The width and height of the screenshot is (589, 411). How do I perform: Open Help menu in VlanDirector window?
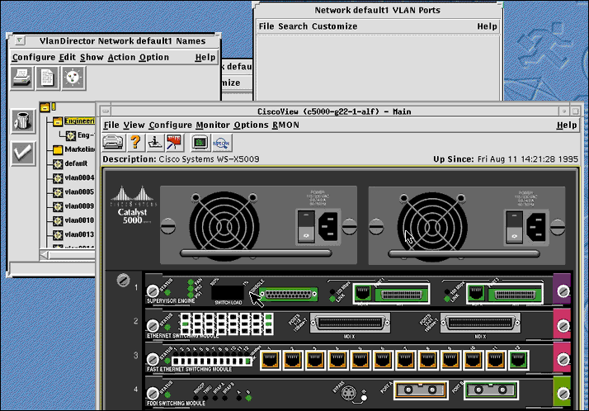[205, 57]
